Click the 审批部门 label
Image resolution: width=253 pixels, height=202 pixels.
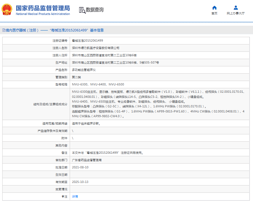(61, 160)
